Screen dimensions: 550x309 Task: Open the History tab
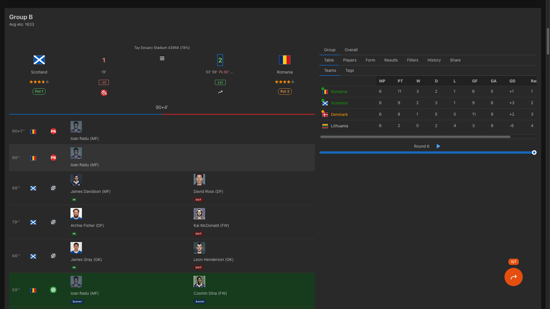click(434, 60)
